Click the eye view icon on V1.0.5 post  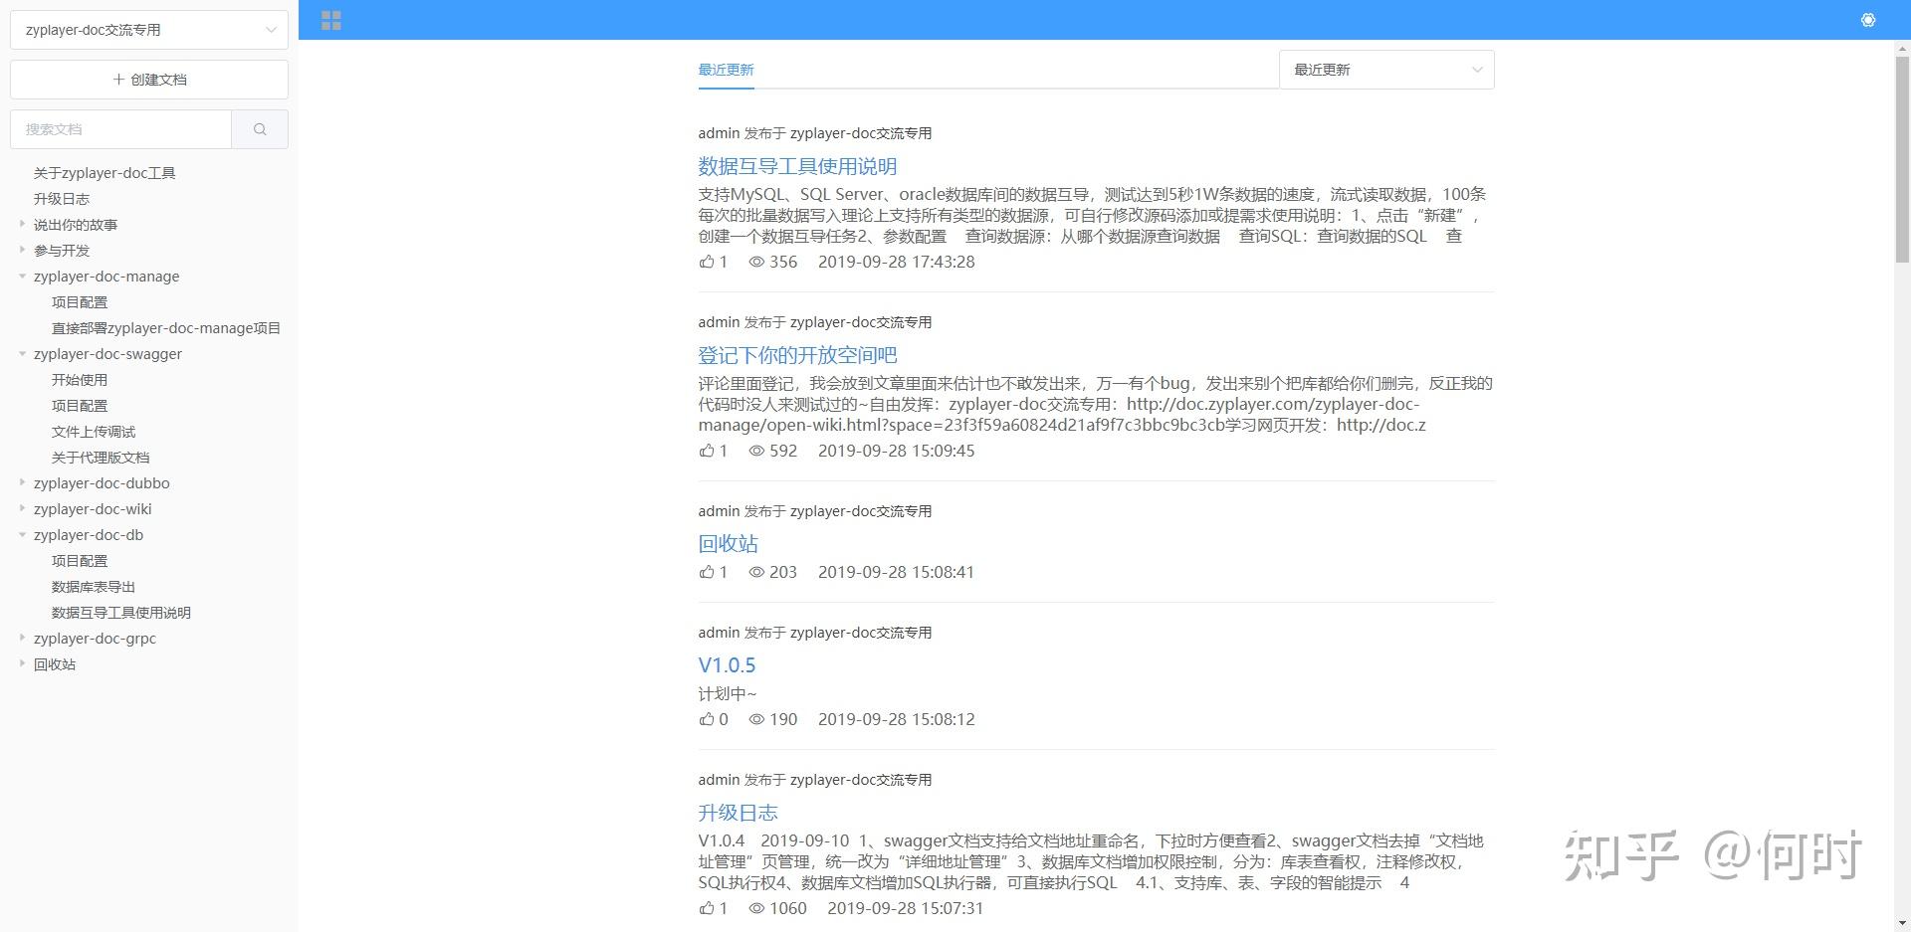click(755, 719)
